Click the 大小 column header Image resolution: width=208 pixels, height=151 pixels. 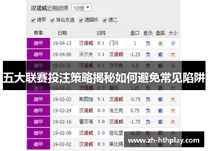tap(173, 33)
